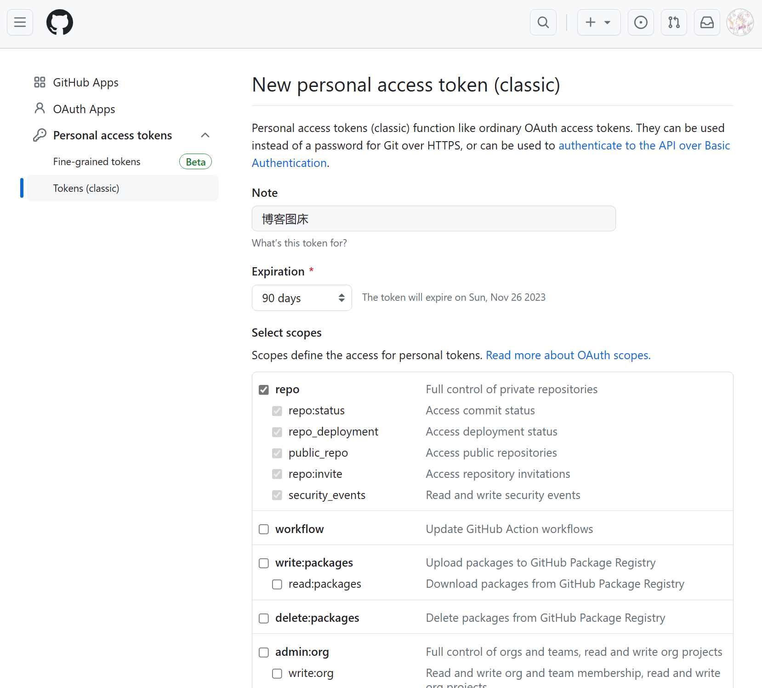762x688 pixels.
Task: Open the hamburger navigation menu
Action: [20, 22]
